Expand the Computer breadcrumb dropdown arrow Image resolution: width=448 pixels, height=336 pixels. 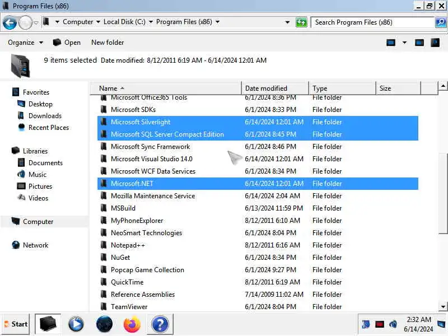(98, 22)
